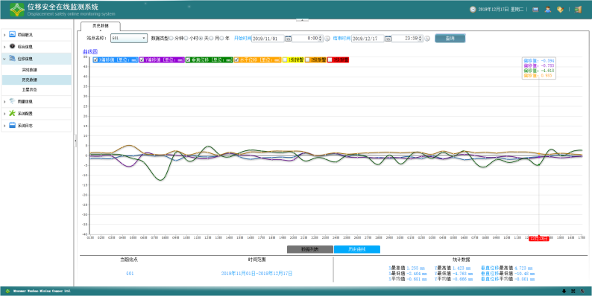592x296 pixels.
Task: Open the user profile person icon
Action: pyautogui.click(x=548, y=10)
